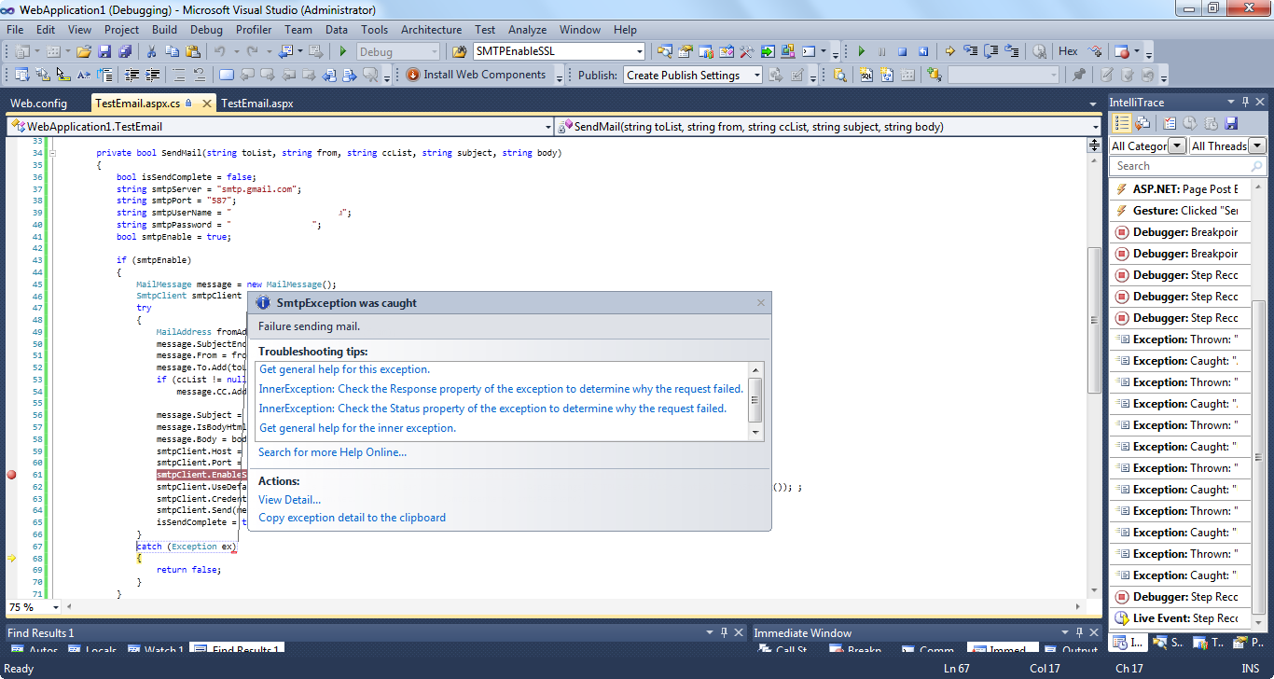1274x679 pixels.
Task: Open the Analyze menu
Action: [x=527, y=30]
